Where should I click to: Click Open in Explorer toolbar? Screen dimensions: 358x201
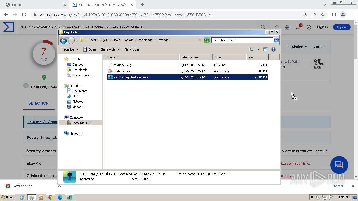[x=89, y=49]
